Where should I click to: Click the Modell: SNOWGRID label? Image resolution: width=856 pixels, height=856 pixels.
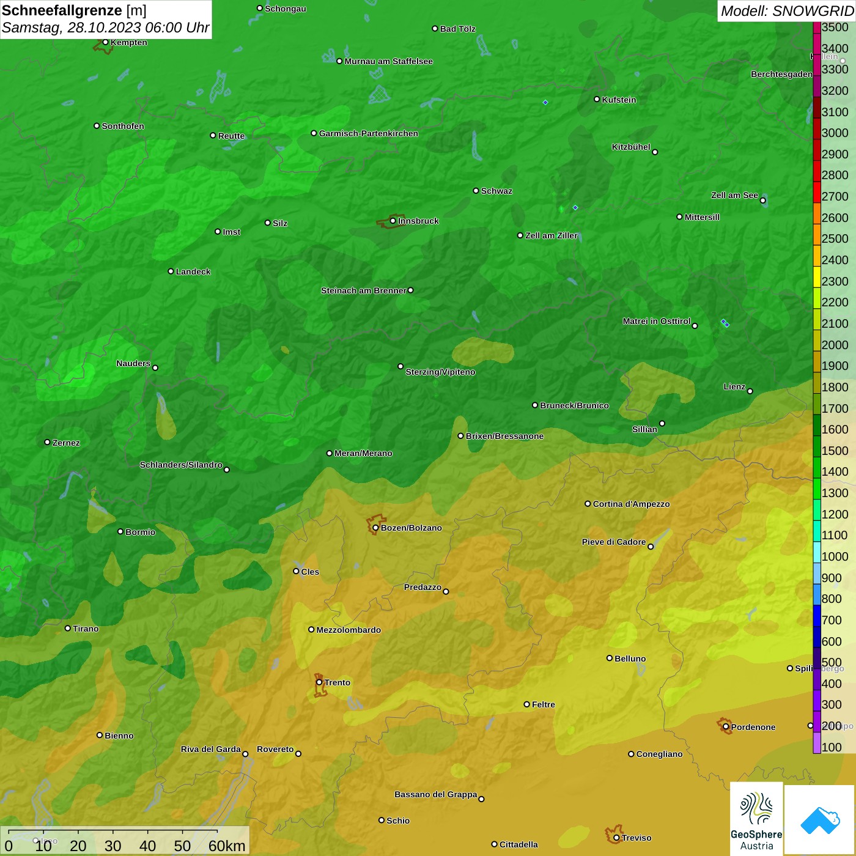pyautogui.click(x=787, y=11)
